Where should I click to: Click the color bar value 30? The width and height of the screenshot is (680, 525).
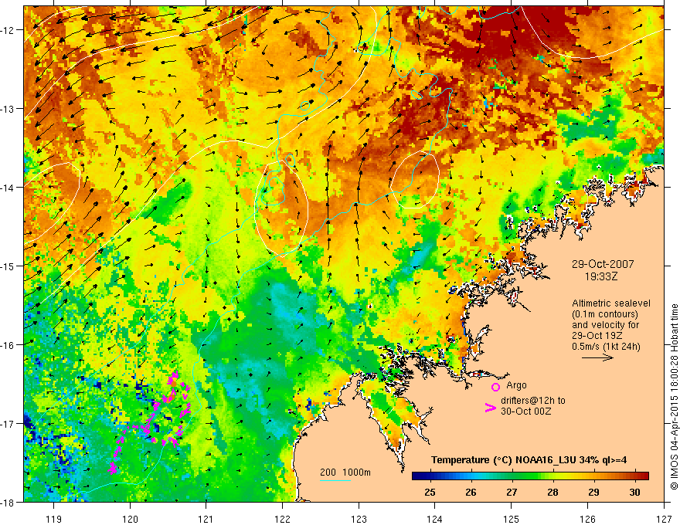pyautogui.click(x=634, y=493)
